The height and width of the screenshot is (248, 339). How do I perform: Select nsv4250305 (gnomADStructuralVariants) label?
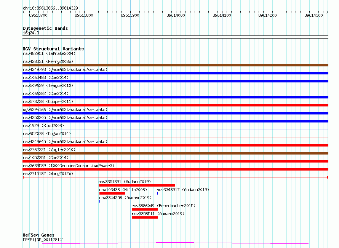click(65, 118)
